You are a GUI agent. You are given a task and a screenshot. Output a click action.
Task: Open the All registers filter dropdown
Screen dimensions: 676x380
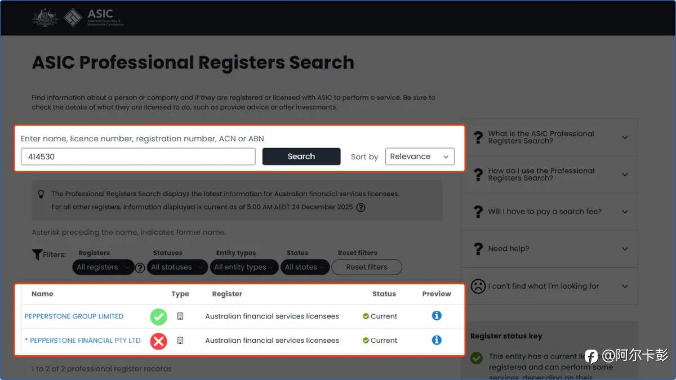point(103,267)
